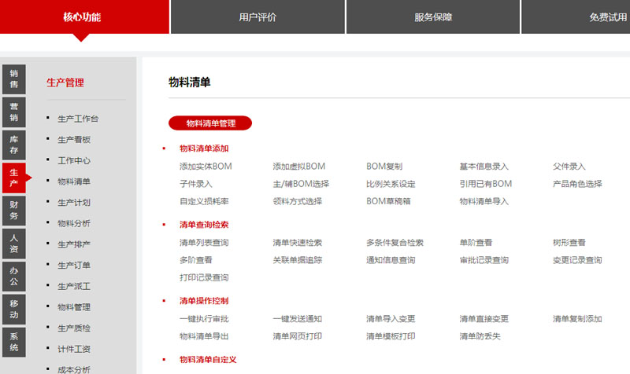Switch to the 用户评价 tab
This screenshot has width=630, height=374.
coord(258,17)
